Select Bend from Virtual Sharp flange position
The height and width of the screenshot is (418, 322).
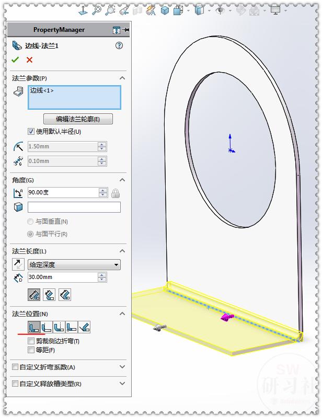(x=72, y=327)
